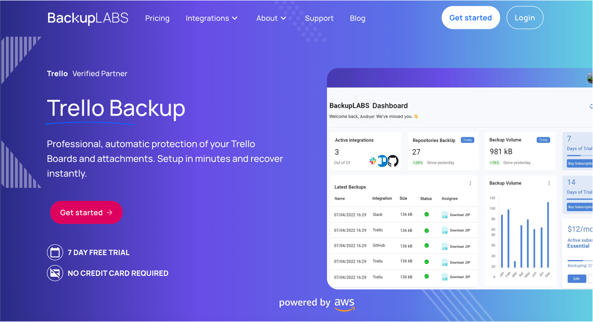
Task: Go to the Pricing page
Action: pyautogui.click(x=157, y=18)
